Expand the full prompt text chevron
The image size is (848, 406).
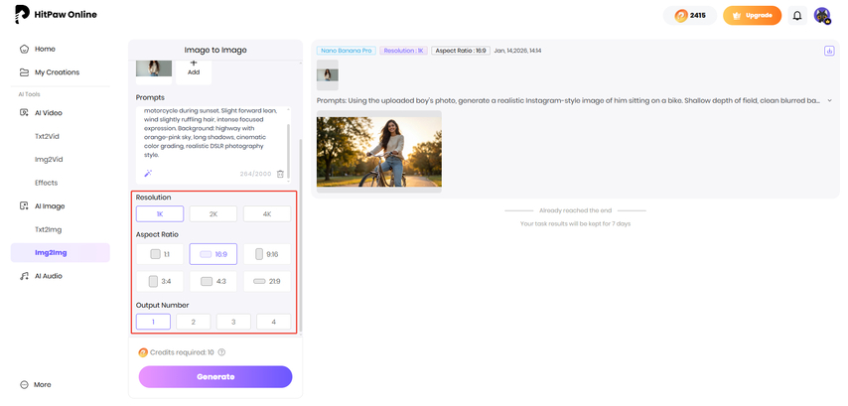(x=829, y=100)
